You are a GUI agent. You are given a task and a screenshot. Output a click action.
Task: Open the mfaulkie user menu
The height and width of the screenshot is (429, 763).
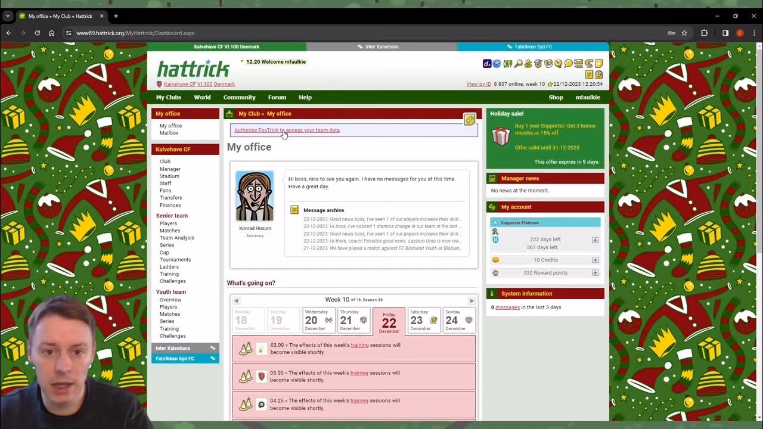pos(588,97)
